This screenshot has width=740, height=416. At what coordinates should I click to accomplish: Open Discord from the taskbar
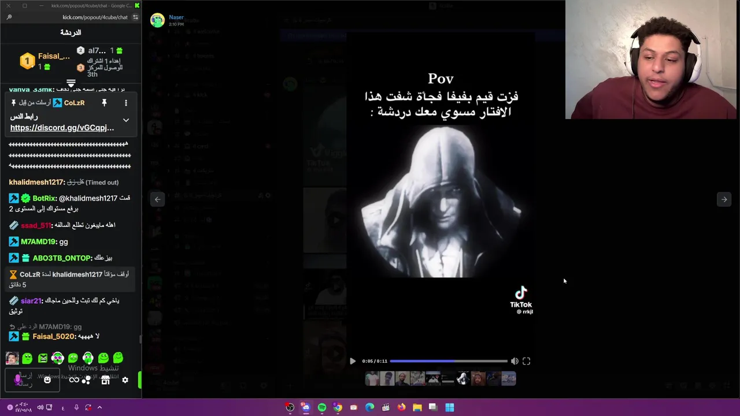pyautogui.click(x=305, y=407)
